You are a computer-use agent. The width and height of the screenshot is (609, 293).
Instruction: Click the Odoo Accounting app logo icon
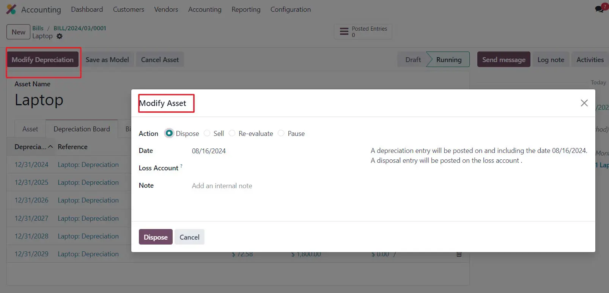tap(11, 9)
